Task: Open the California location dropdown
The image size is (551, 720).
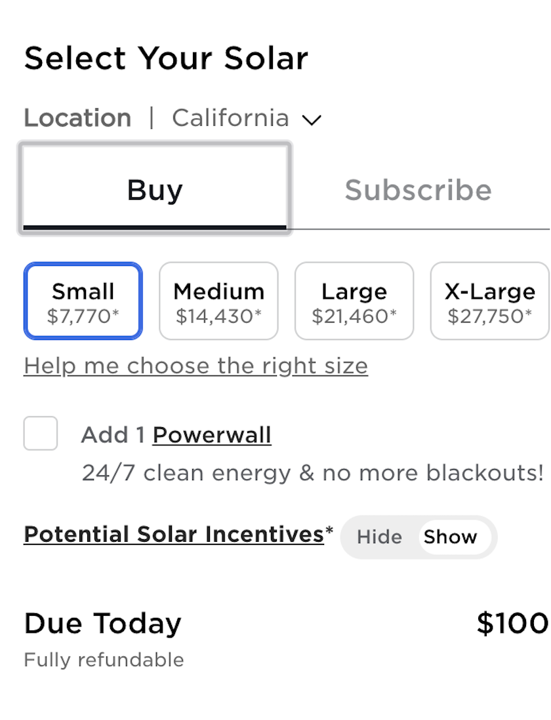Action: [247, 118]
